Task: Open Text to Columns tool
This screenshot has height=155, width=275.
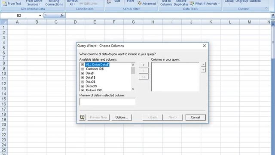Action: tap(166, 3)
